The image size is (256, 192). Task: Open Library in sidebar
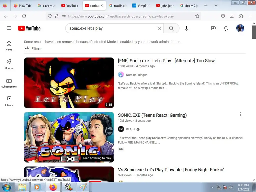coord(9,101)
